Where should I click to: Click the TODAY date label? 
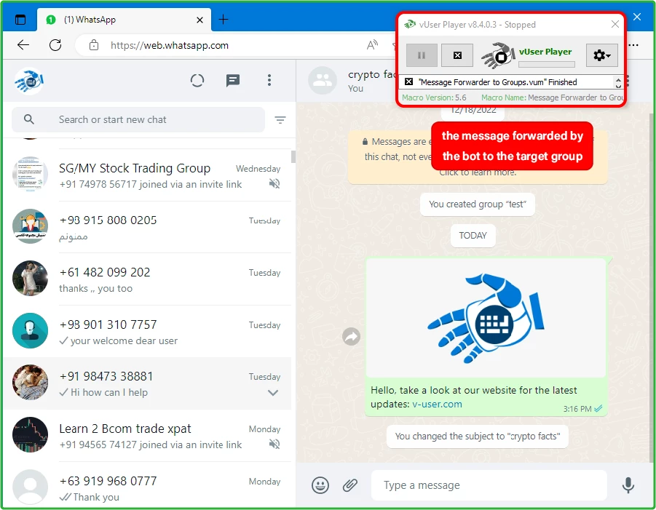pos(473,235)
